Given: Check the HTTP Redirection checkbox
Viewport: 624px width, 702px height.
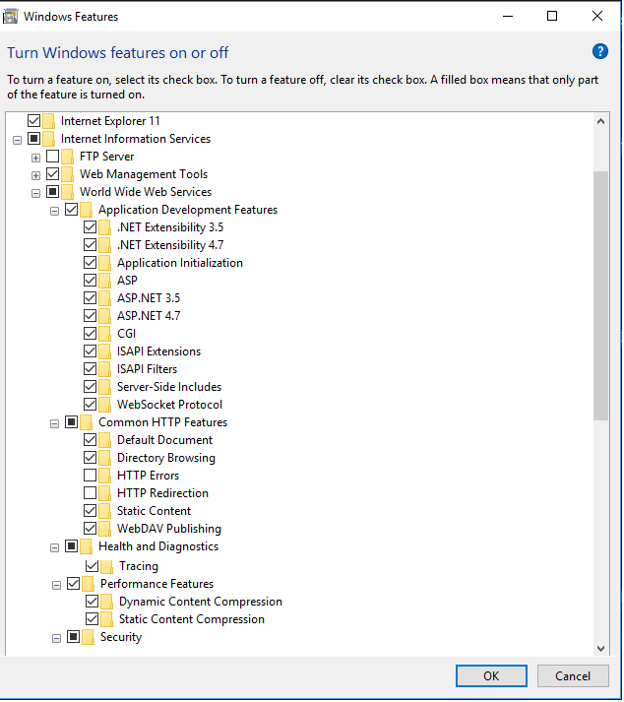Looking at the screenshot, I should pyautogui.click(x=91, y=493).
